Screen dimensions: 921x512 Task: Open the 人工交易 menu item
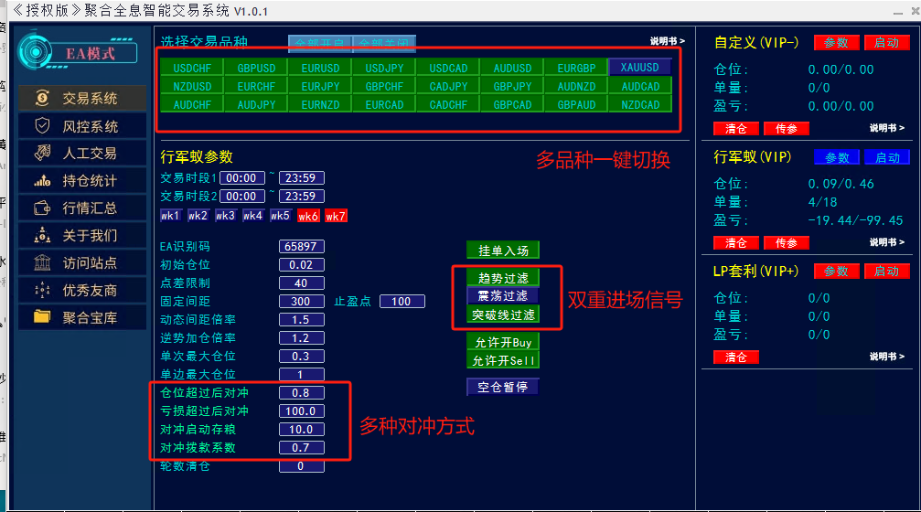coord(83,154)
